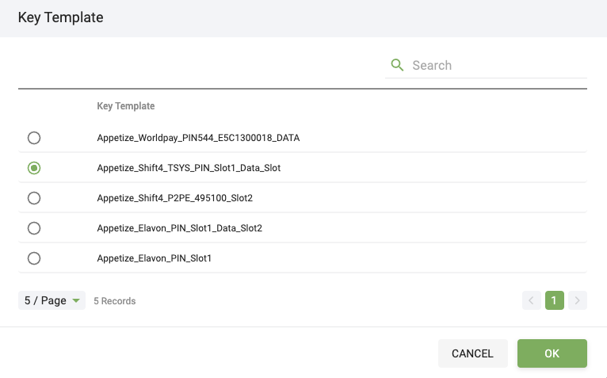
Task: Click the Appetize_Shift4_TSYS_PIN_Slot1_Data_Slot text
Action: [x=189, y=168]
